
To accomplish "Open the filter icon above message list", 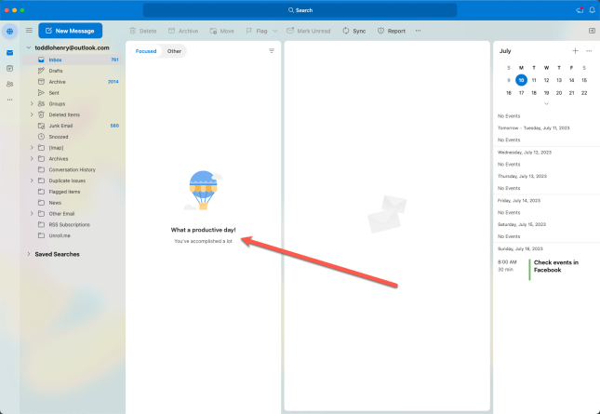I will [x=272, y=51].
